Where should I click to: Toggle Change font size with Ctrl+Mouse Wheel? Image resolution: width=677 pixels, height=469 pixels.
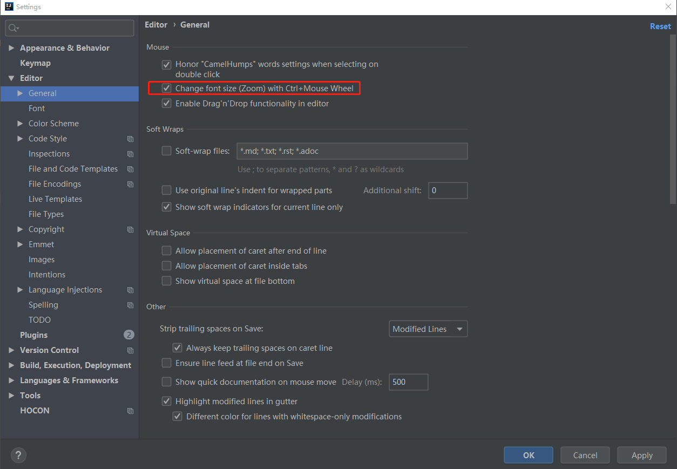[167, 88]
